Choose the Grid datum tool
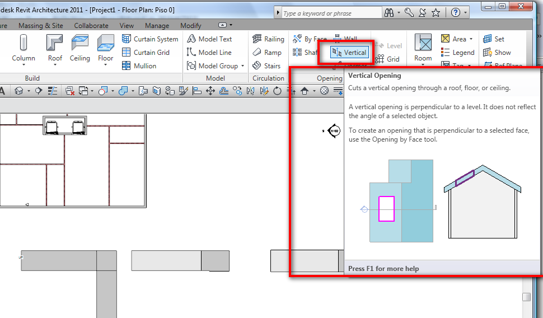 [x=387, y=59]
